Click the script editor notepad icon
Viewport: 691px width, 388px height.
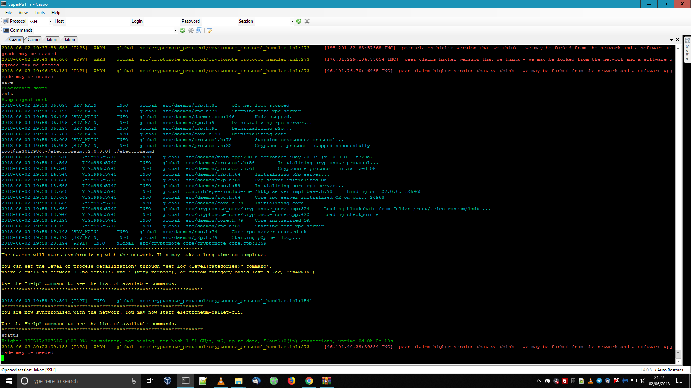[x=209, y=30]
